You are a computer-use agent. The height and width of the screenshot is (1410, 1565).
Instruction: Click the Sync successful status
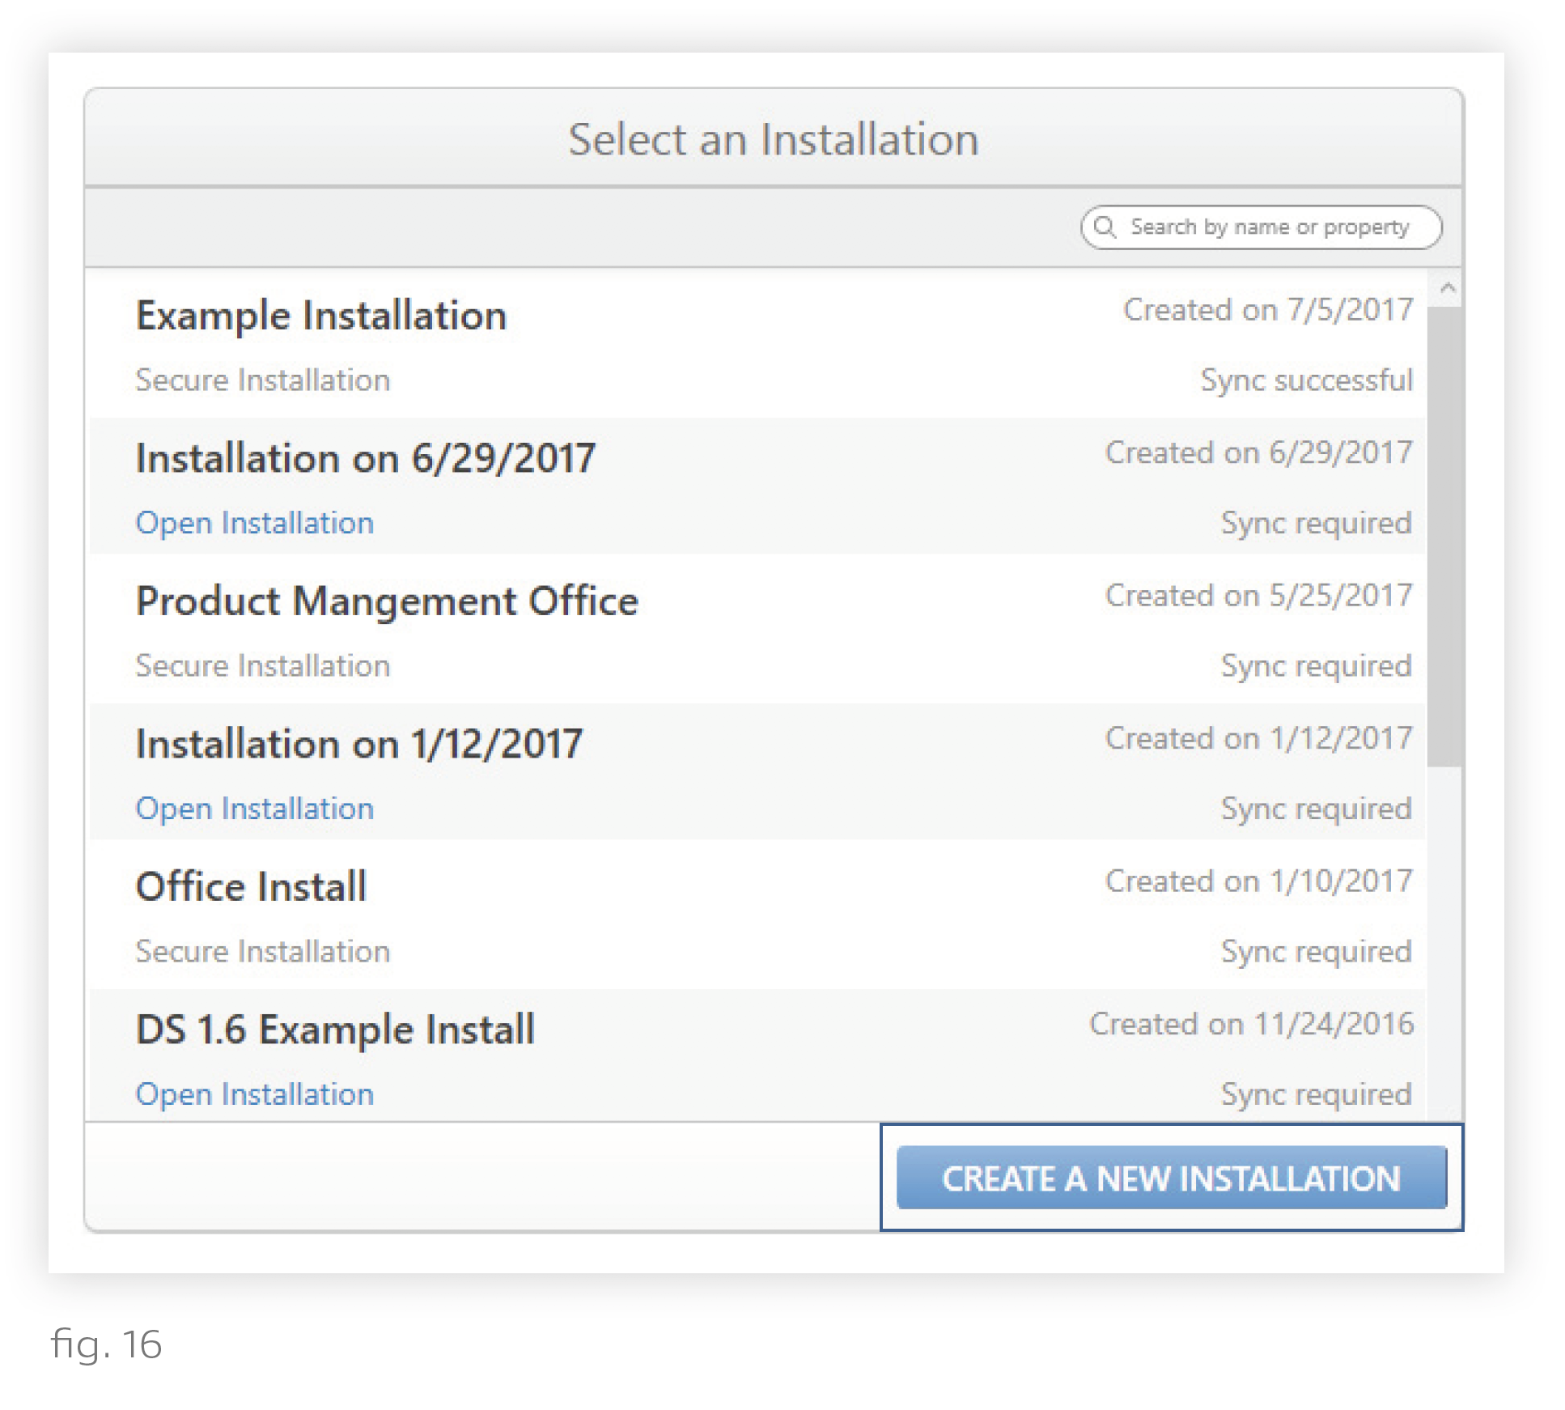coord(1307,381)
